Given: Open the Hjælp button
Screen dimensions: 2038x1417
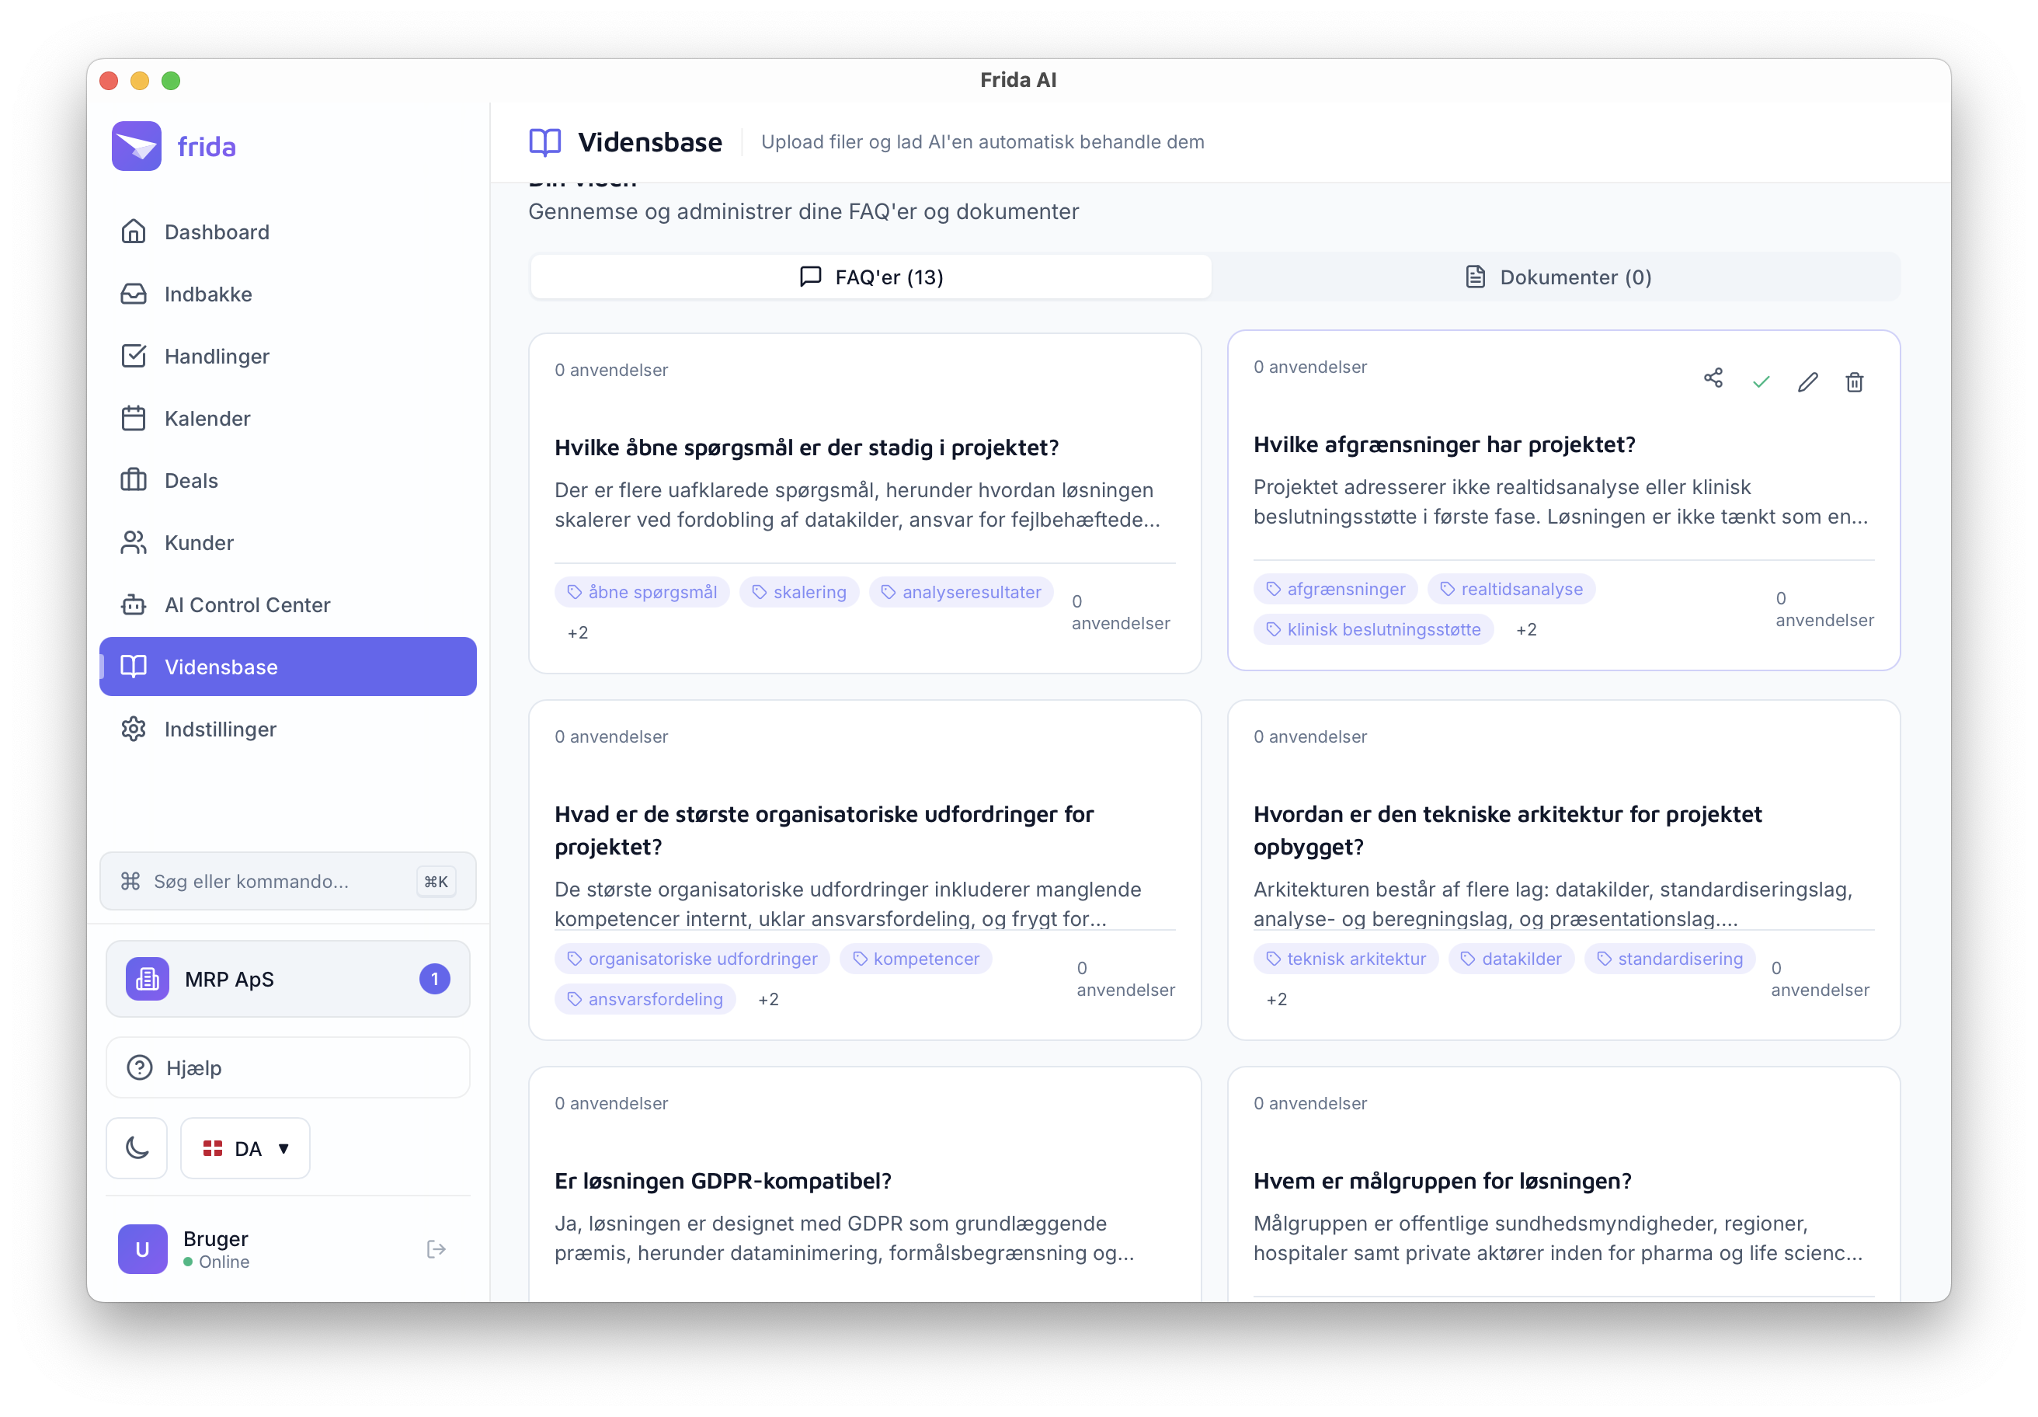Looking at the screenshot, I should click(287, 1067).
